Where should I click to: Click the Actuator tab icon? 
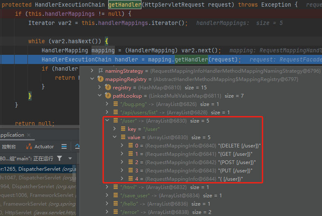coord(29,147)
